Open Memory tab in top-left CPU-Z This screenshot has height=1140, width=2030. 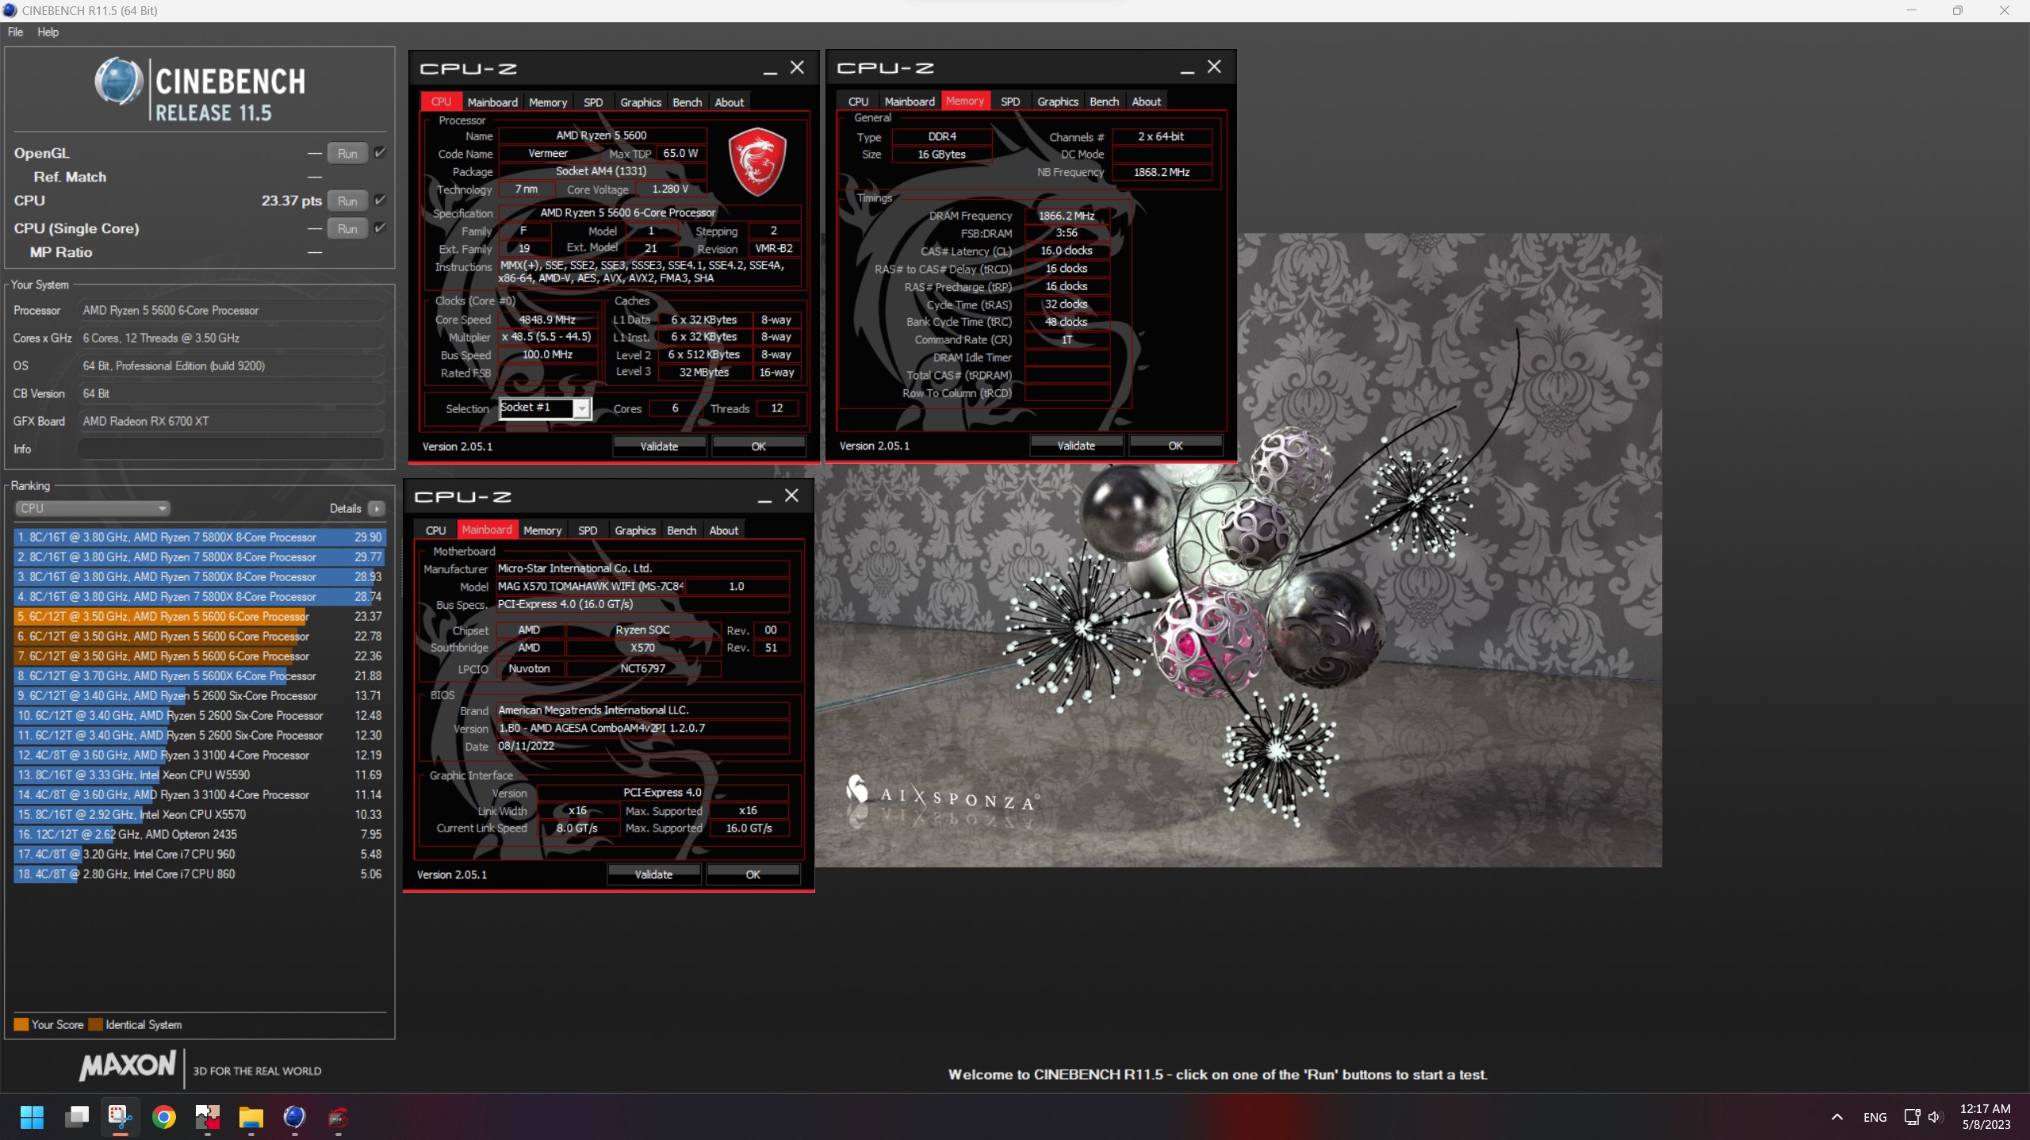[548, 102]
